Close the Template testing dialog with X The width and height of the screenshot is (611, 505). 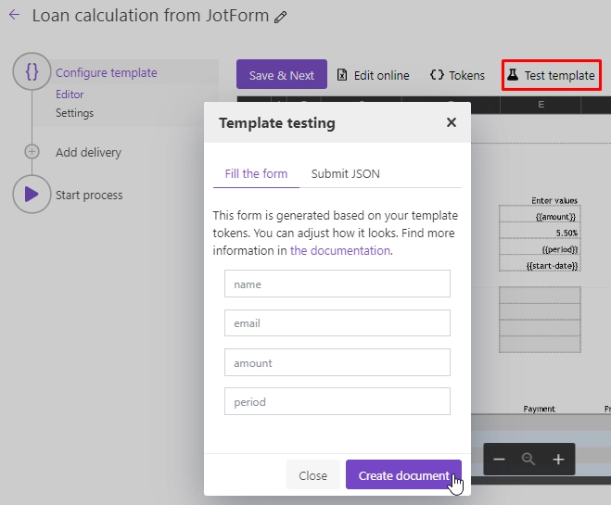pyautogui.click(x=452, y=122)
